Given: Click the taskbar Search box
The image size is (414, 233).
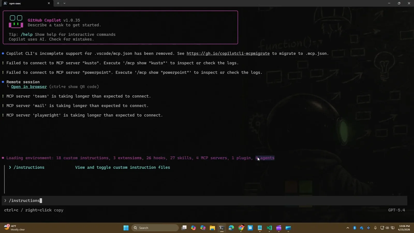Looking at the screenshot, I should pos(155,228).
